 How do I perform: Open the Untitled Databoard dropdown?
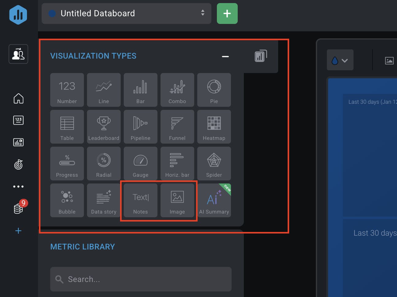tap(126, 13)
